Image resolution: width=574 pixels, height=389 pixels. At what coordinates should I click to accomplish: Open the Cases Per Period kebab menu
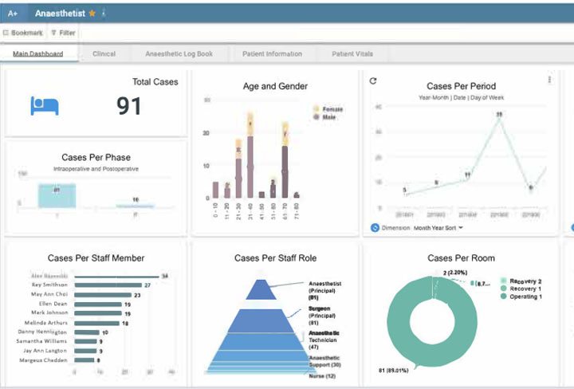549,80
